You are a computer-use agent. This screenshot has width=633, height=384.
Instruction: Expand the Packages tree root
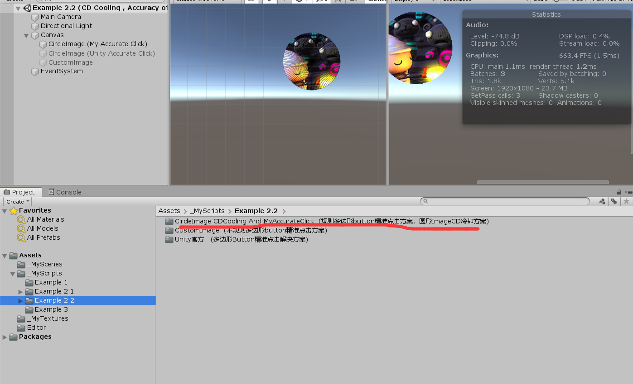tap(5, 337)
